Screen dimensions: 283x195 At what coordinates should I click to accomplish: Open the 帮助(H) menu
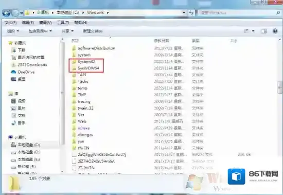(x=81, y=23)
